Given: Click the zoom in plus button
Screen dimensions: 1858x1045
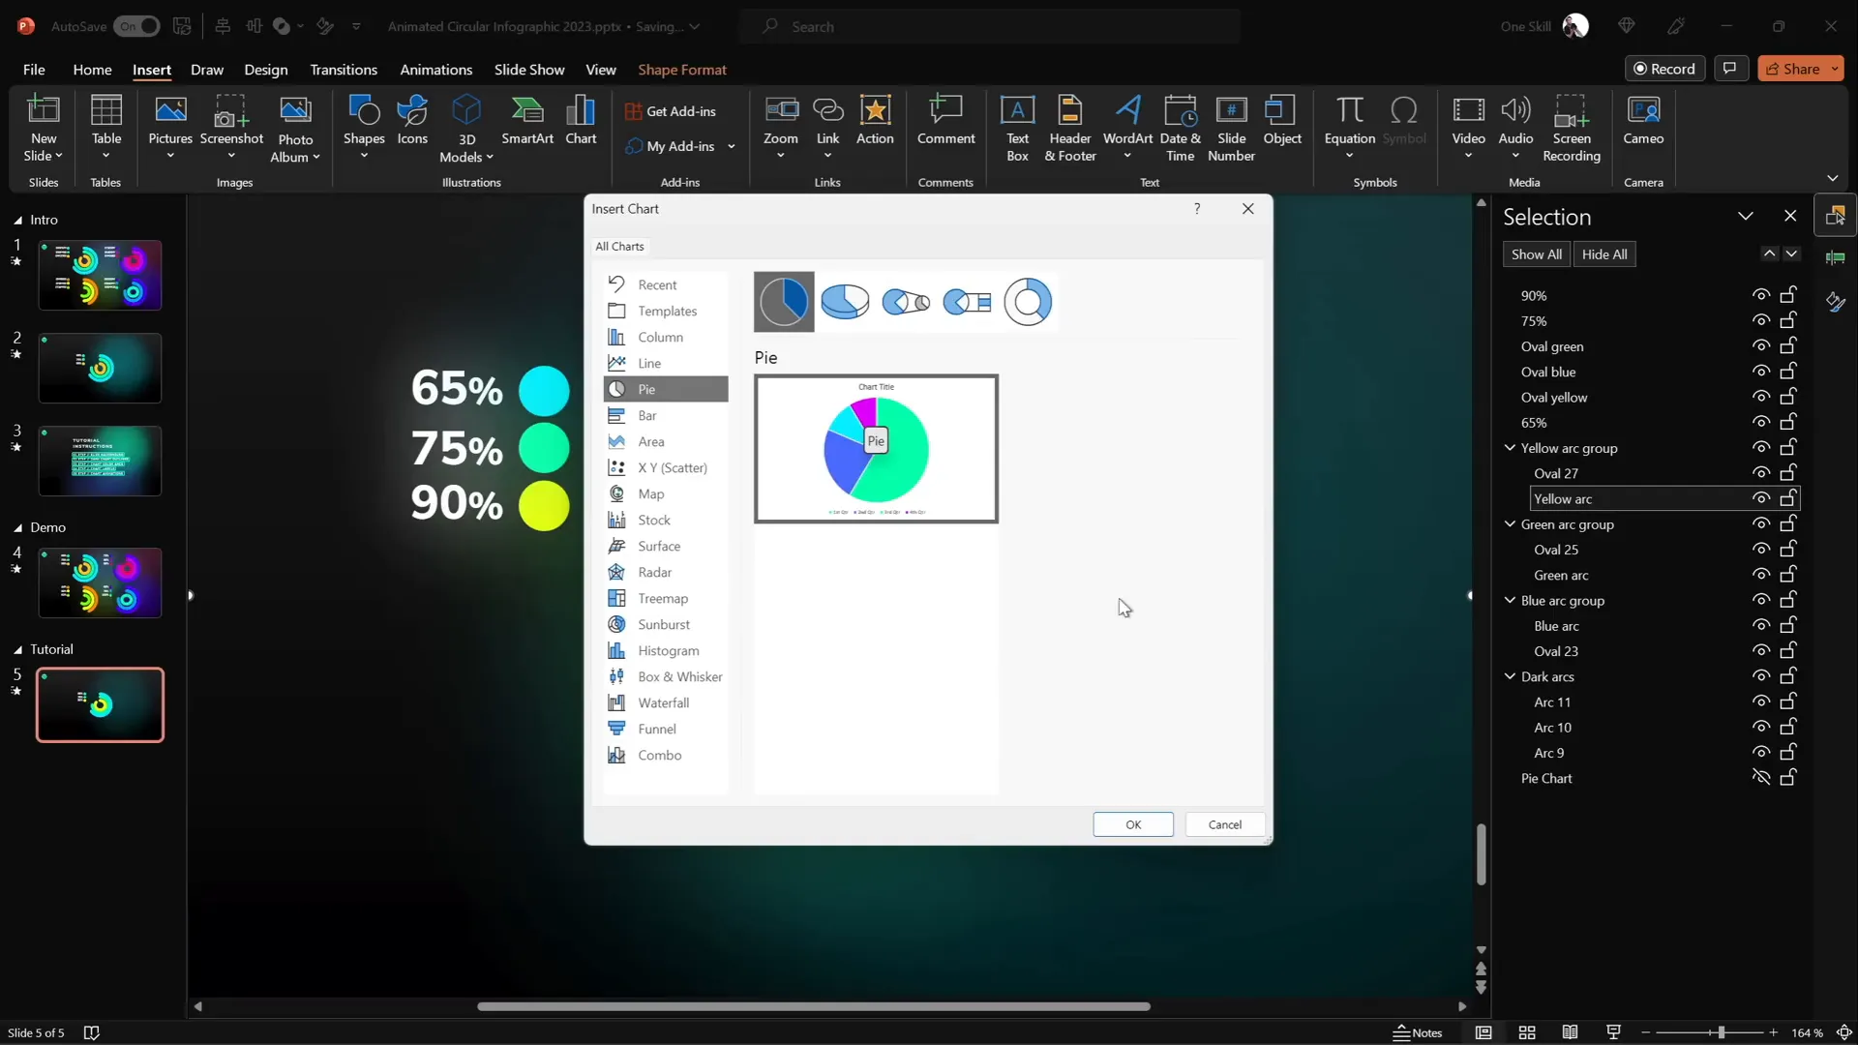Looking at the screenshot, I should (x=1774, y=1032).
